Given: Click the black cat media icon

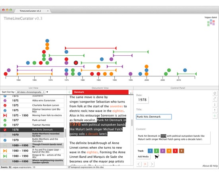Looking at the screenshot, I should coord(157,157).
